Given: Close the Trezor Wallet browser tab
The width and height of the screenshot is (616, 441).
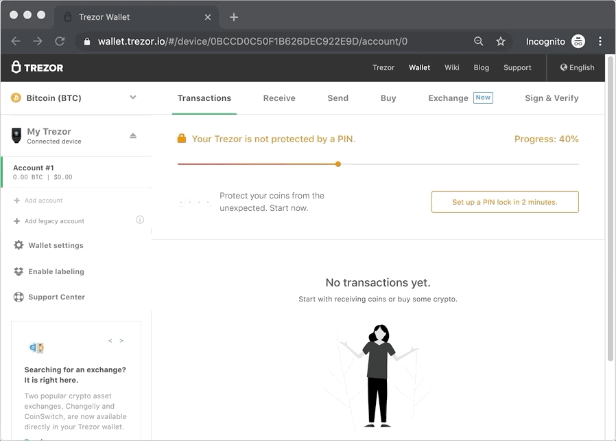Looking at the screenshot, I should pos(208,17).
